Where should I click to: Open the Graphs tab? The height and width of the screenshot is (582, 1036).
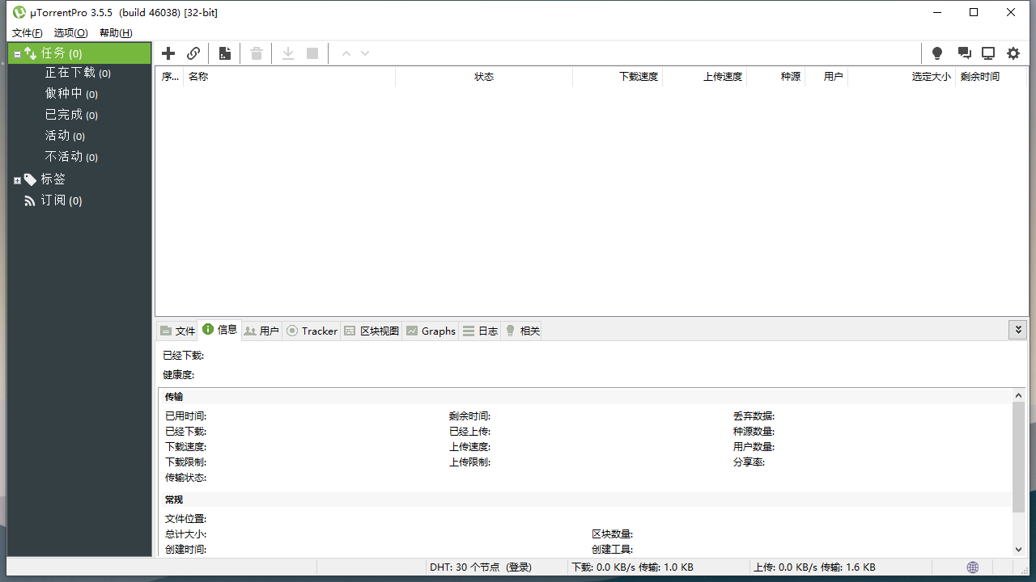pyautogui.click(x=431, y=331)
